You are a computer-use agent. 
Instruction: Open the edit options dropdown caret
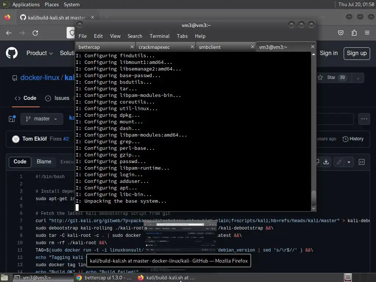click(x=349, y=162)
